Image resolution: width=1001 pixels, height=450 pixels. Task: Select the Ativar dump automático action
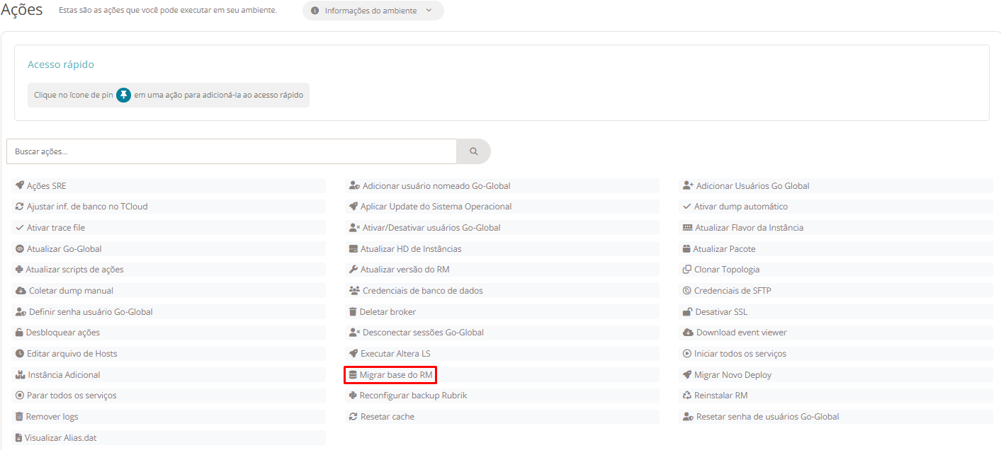click(836, 207)
